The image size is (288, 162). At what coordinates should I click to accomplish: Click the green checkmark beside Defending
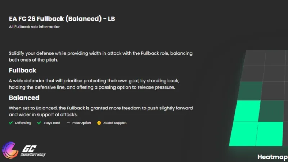[x=11, y=123]
